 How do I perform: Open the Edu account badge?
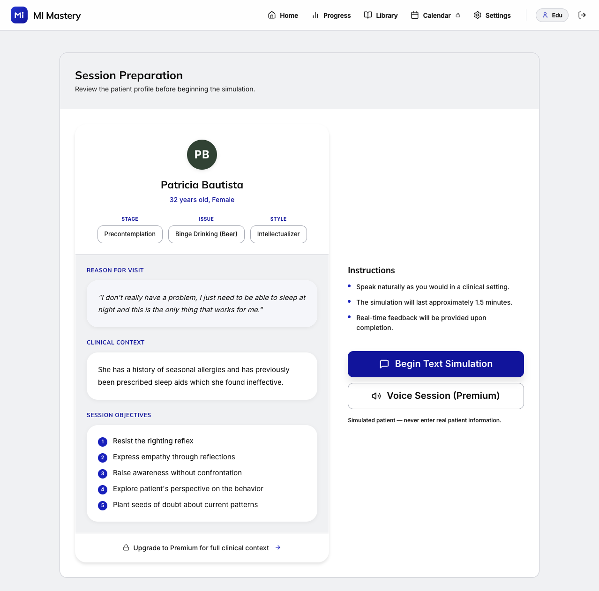pyautogui.click(x=552, y=15)
